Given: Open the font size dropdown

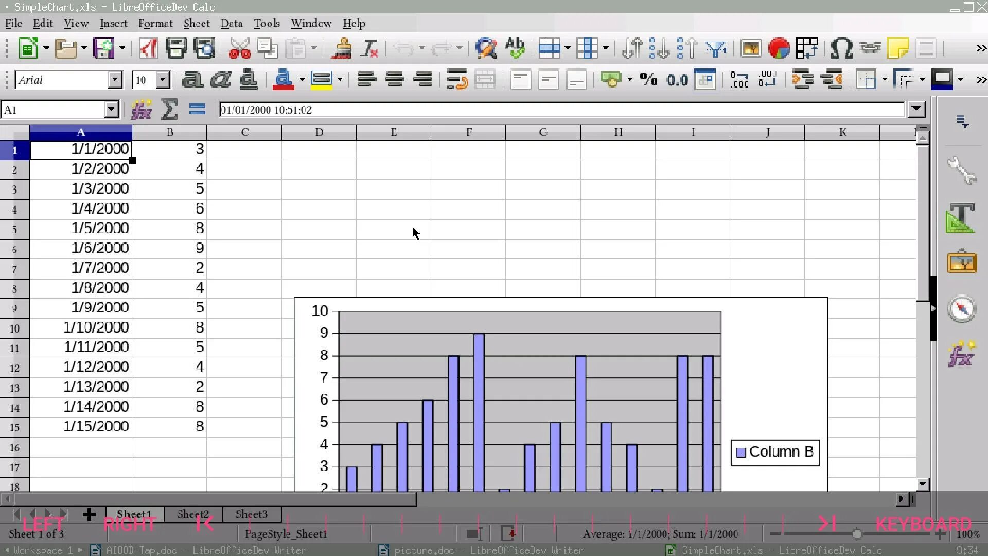Looking at the screenshot, I should [163, 80].
